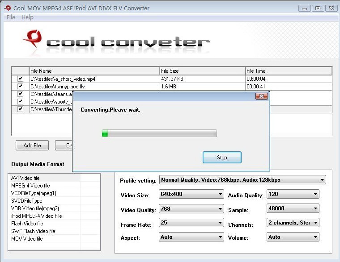
Task: Click the File Size column header
Action: [202, 71]
